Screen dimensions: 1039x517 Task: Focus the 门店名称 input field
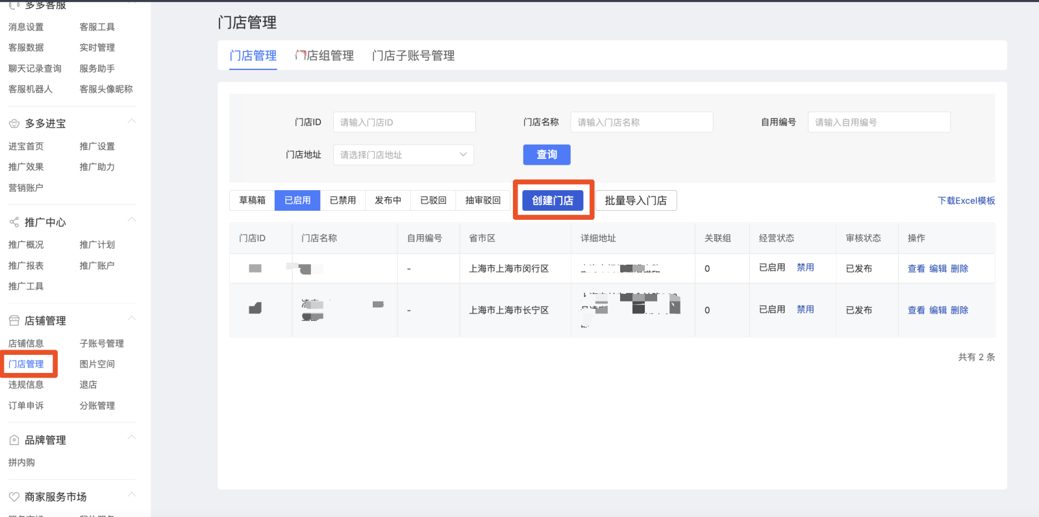tap(642, 123)
